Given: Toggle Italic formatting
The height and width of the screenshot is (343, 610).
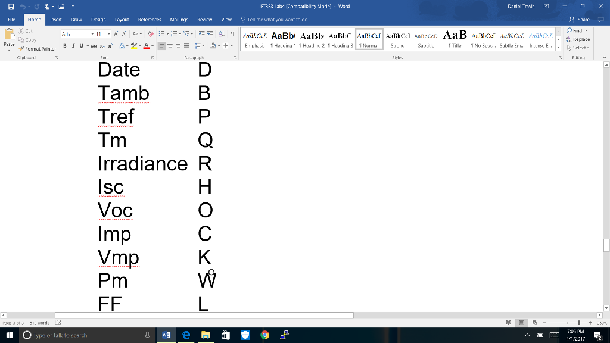Looking at the screenshot, I should point(73,45).
